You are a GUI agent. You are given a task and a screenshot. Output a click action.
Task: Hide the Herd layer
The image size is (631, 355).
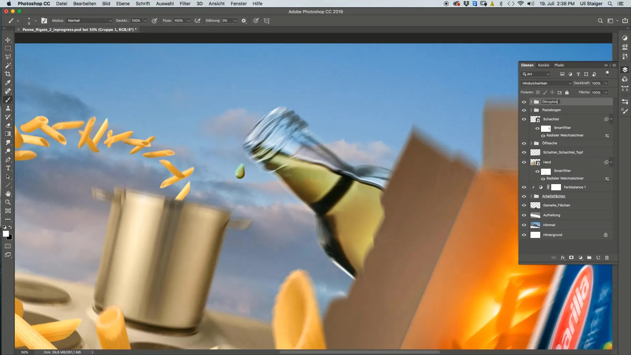point(524,162)
